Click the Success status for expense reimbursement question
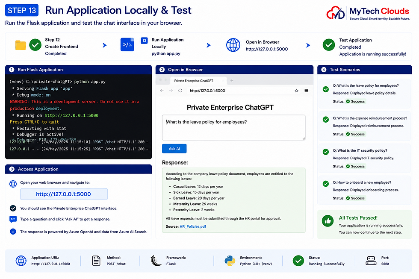Screen dimensions: 419x279 click(355, 134)
